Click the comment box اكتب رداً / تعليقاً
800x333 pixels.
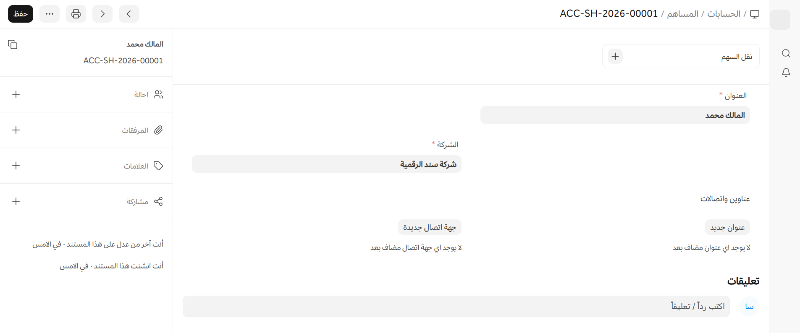(456, 306)
